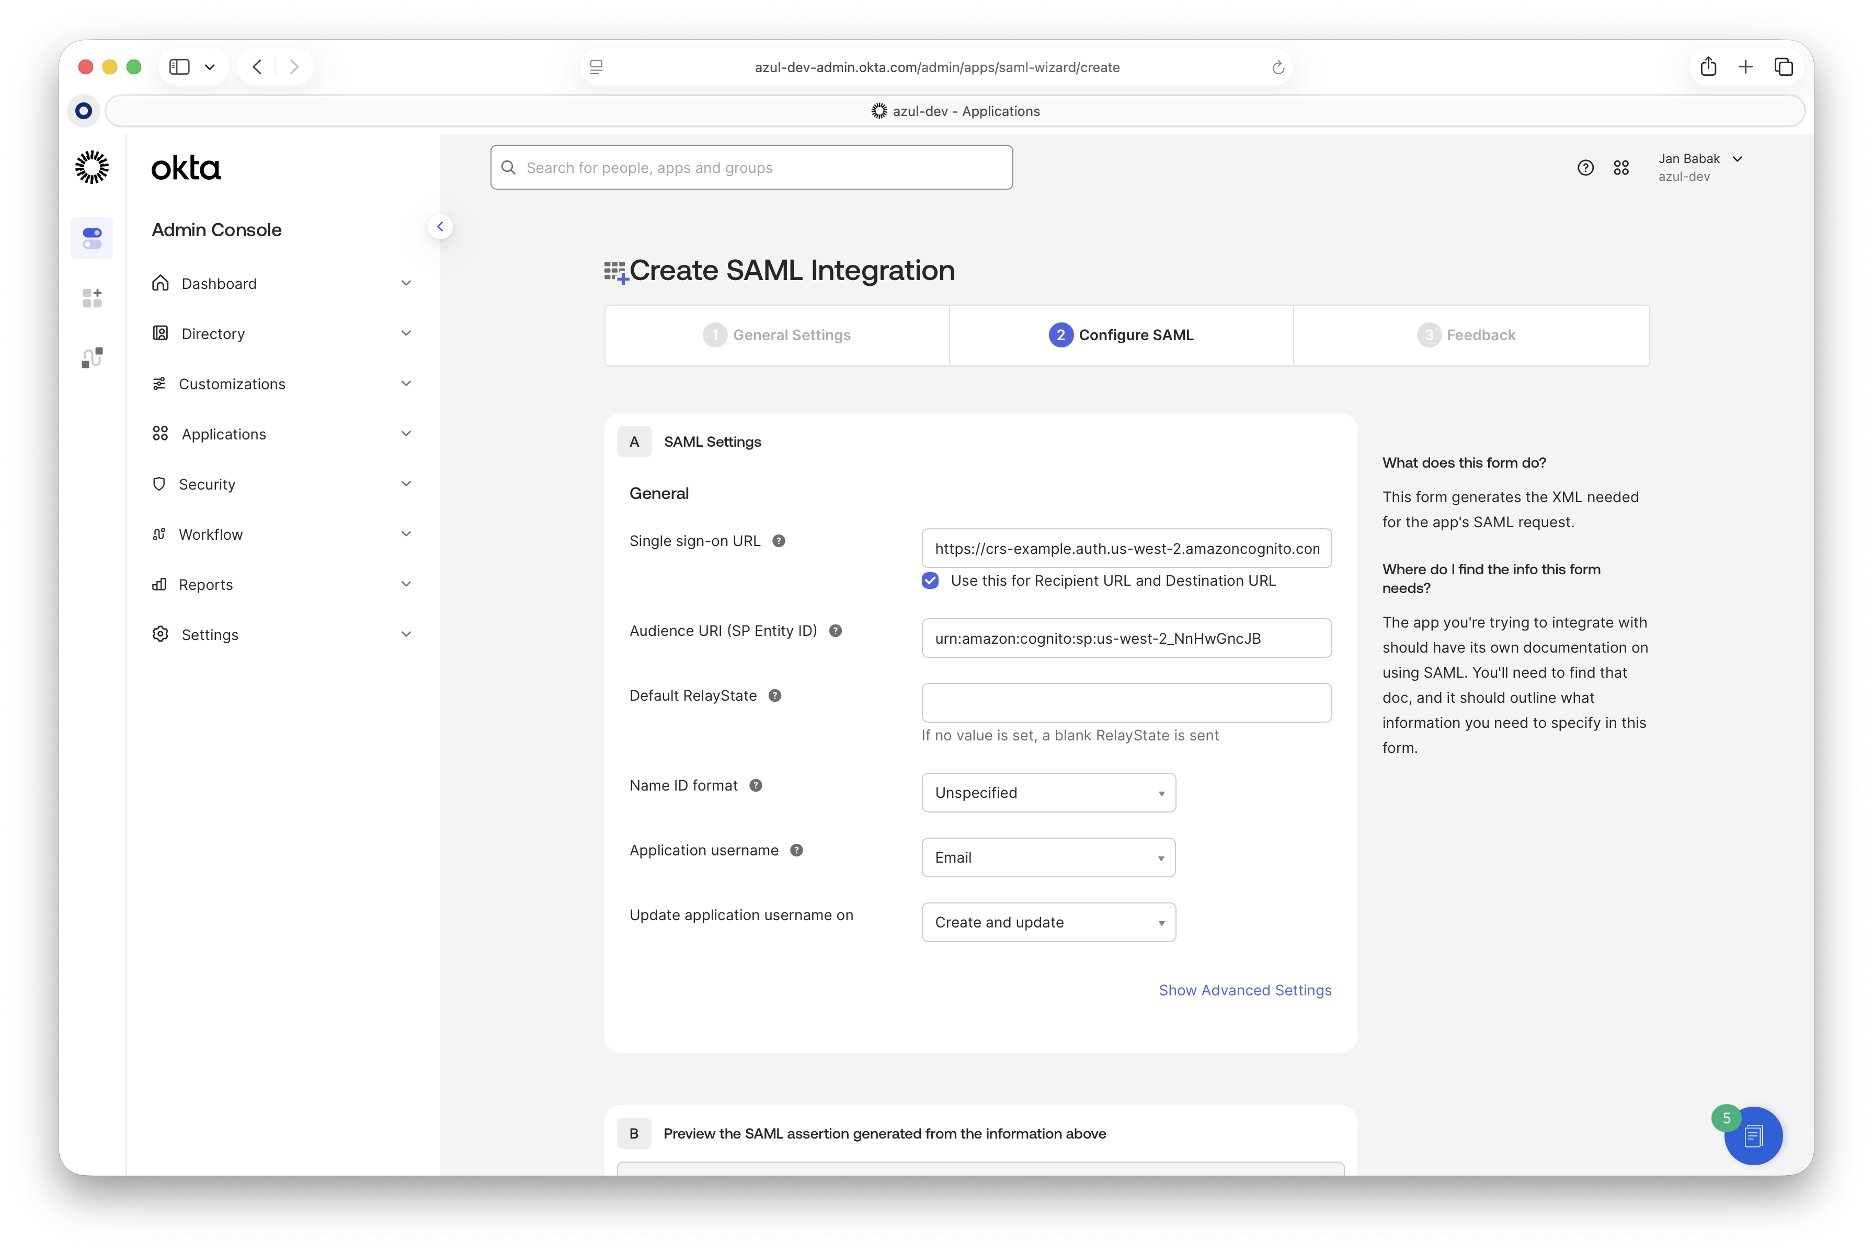
Task: Click the help question mark icon in header
Action: [x=1585, y=168]
